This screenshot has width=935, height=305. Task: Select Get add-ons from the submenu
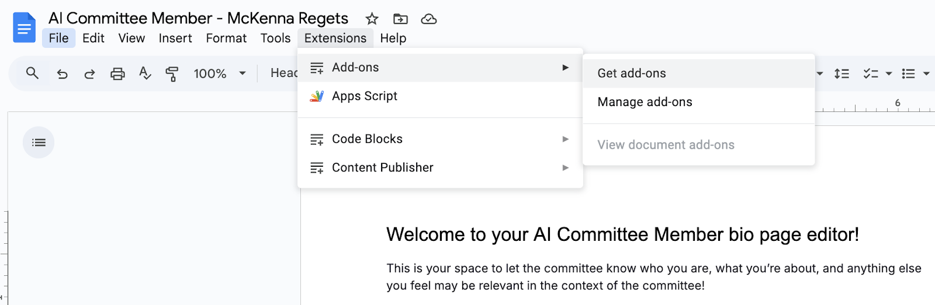632,73
